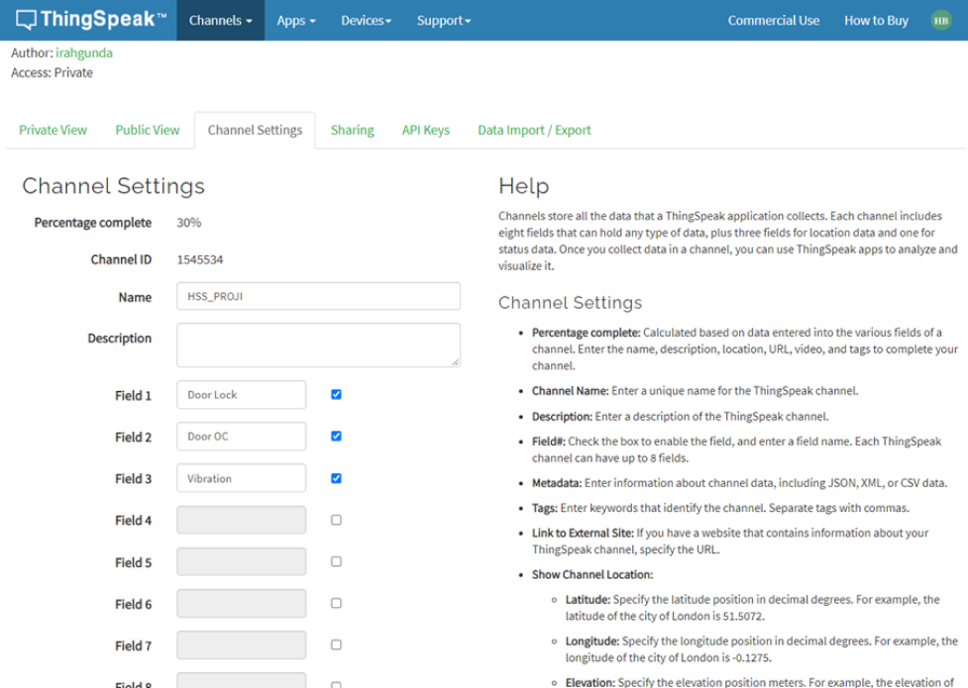Open author irahgunda profile link
This screenshot has width=968, height=688.
tap(84, 53)
